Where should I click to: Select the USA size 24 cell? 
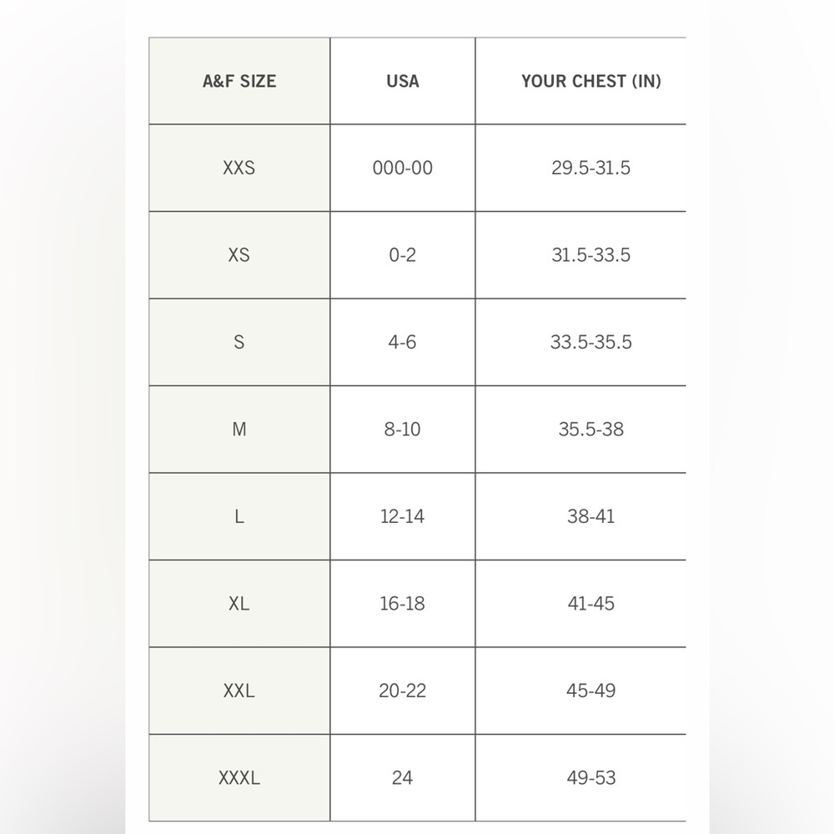tap(403, 778)
